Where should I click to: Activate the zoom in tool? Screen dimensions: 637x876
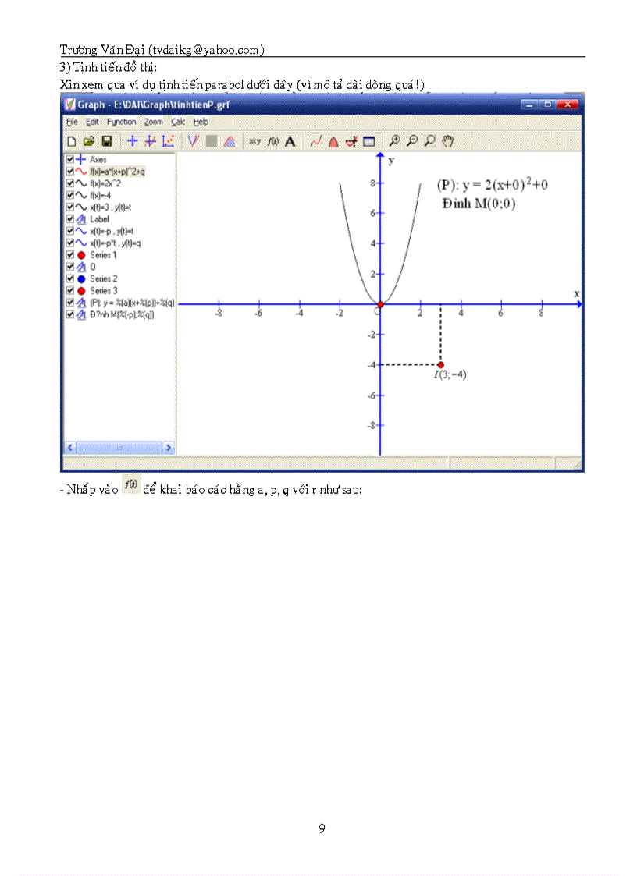pos(395,141)
